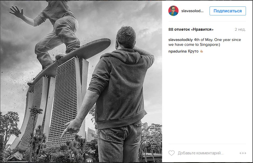Visit commenter npadurina's profile
253x163 pixels.
177,51
